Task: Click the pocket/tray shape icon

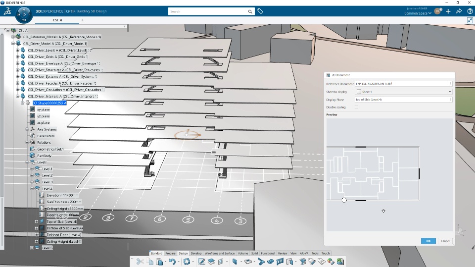Action: pyautogui.click(x=248, y=262)
